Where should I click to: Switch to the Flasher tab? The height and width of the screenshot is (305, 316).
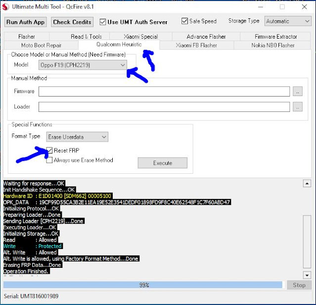[x=26, y=37]
